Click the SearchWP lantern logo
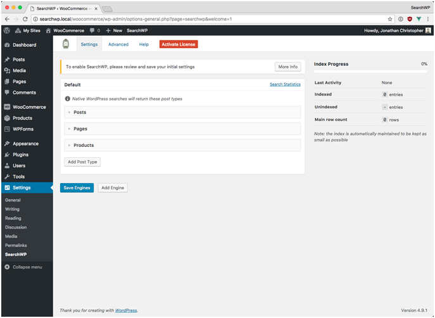This screenshot has width=435, height=318. tap(66, 44)
